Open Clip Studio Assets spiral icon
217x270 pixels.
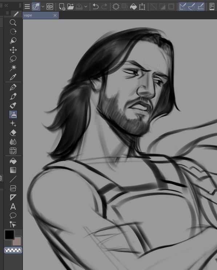point(50,7)
